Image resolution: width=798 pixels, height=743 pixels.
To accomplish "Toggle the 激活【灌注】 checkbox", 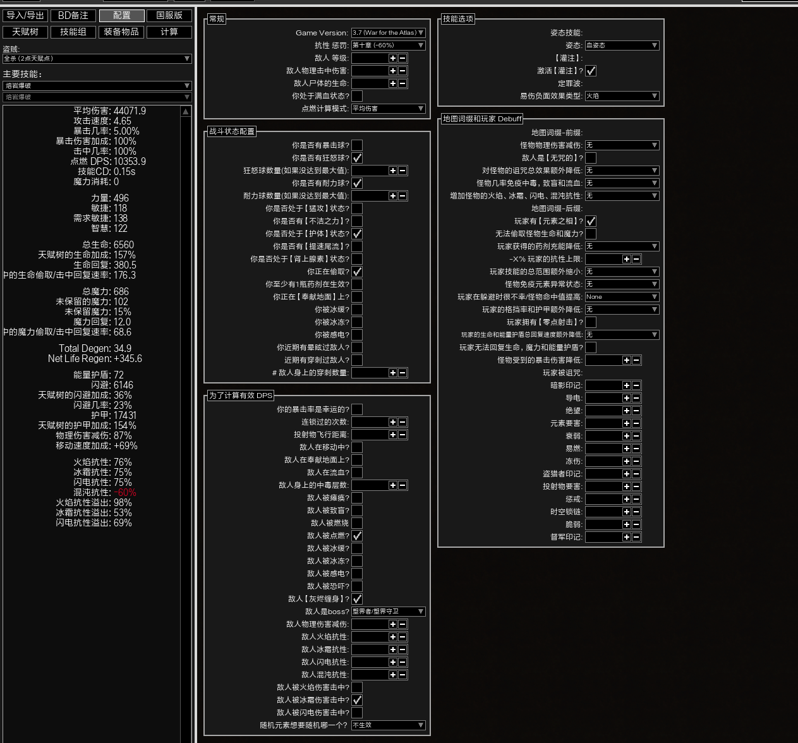I will [x=591, y=71].
